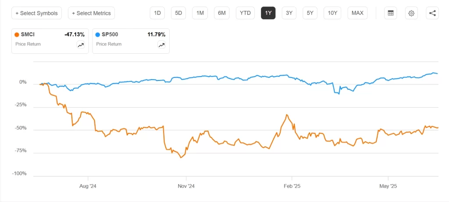Image resolution: width=449 pixels, height=202 pixels.
Task: Click the active 1Y range button
Action: click(268, 13)
